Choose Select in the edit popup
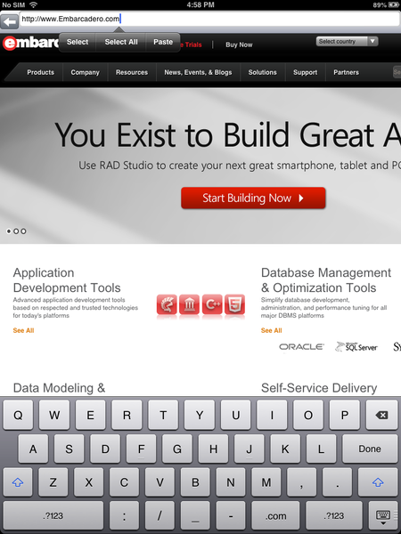 pyautogui.click(x=78, y=42)
